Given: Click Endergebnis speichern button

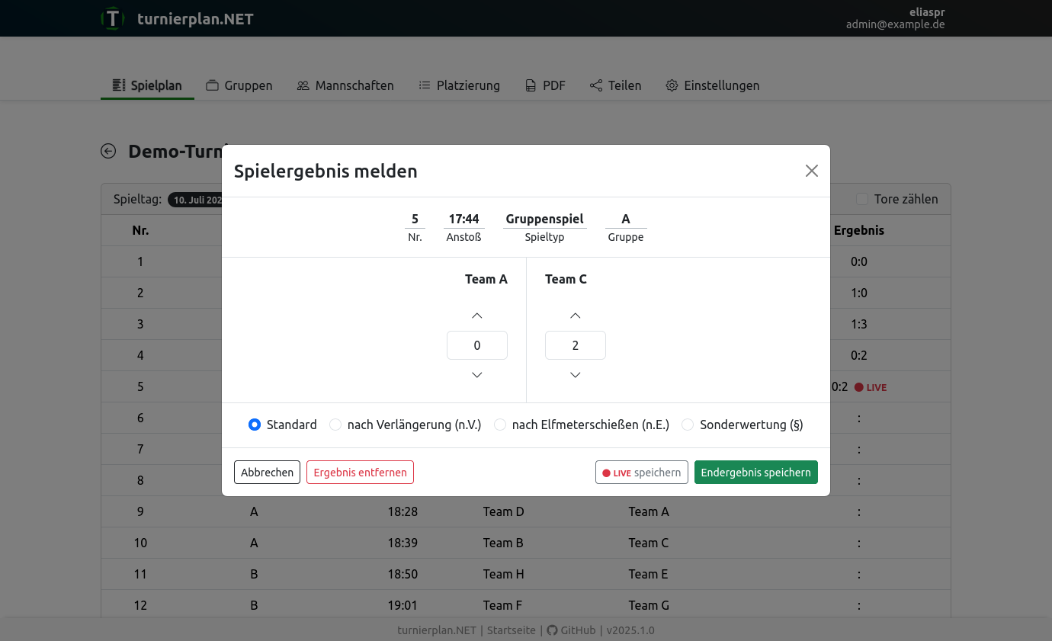Looking at the screenshot, I should pos(756,473).
